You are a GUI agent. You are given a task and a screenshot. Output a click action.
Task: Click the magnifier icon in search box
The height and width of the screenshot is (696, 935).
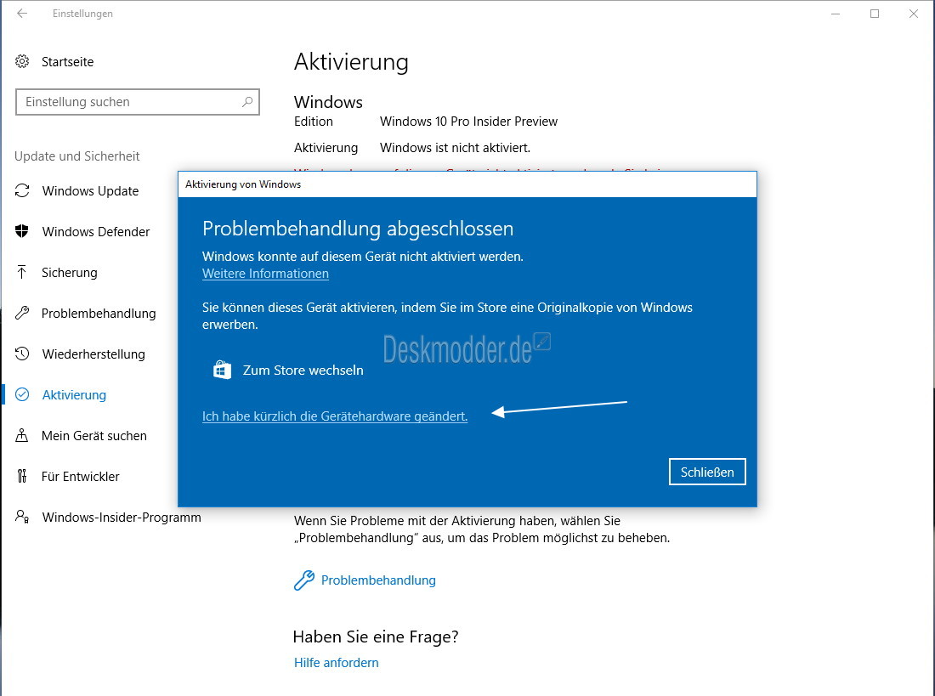247,102
